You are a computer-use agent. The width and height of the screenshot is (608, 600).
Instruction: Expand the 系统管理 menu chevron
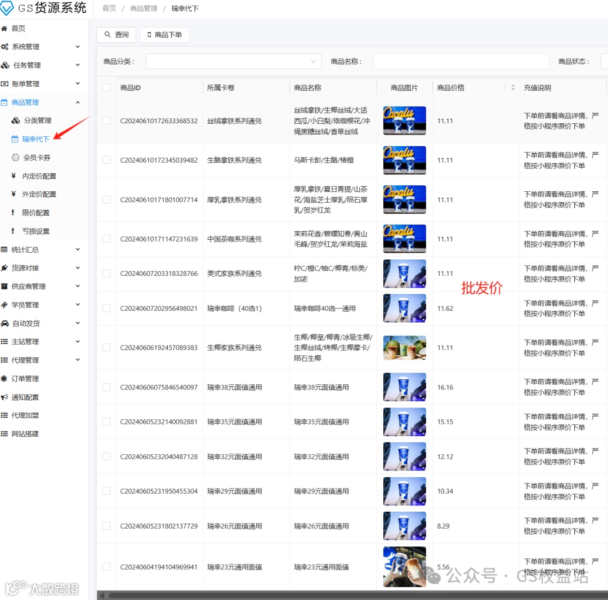pyautogui.click(x=78, y=47)
